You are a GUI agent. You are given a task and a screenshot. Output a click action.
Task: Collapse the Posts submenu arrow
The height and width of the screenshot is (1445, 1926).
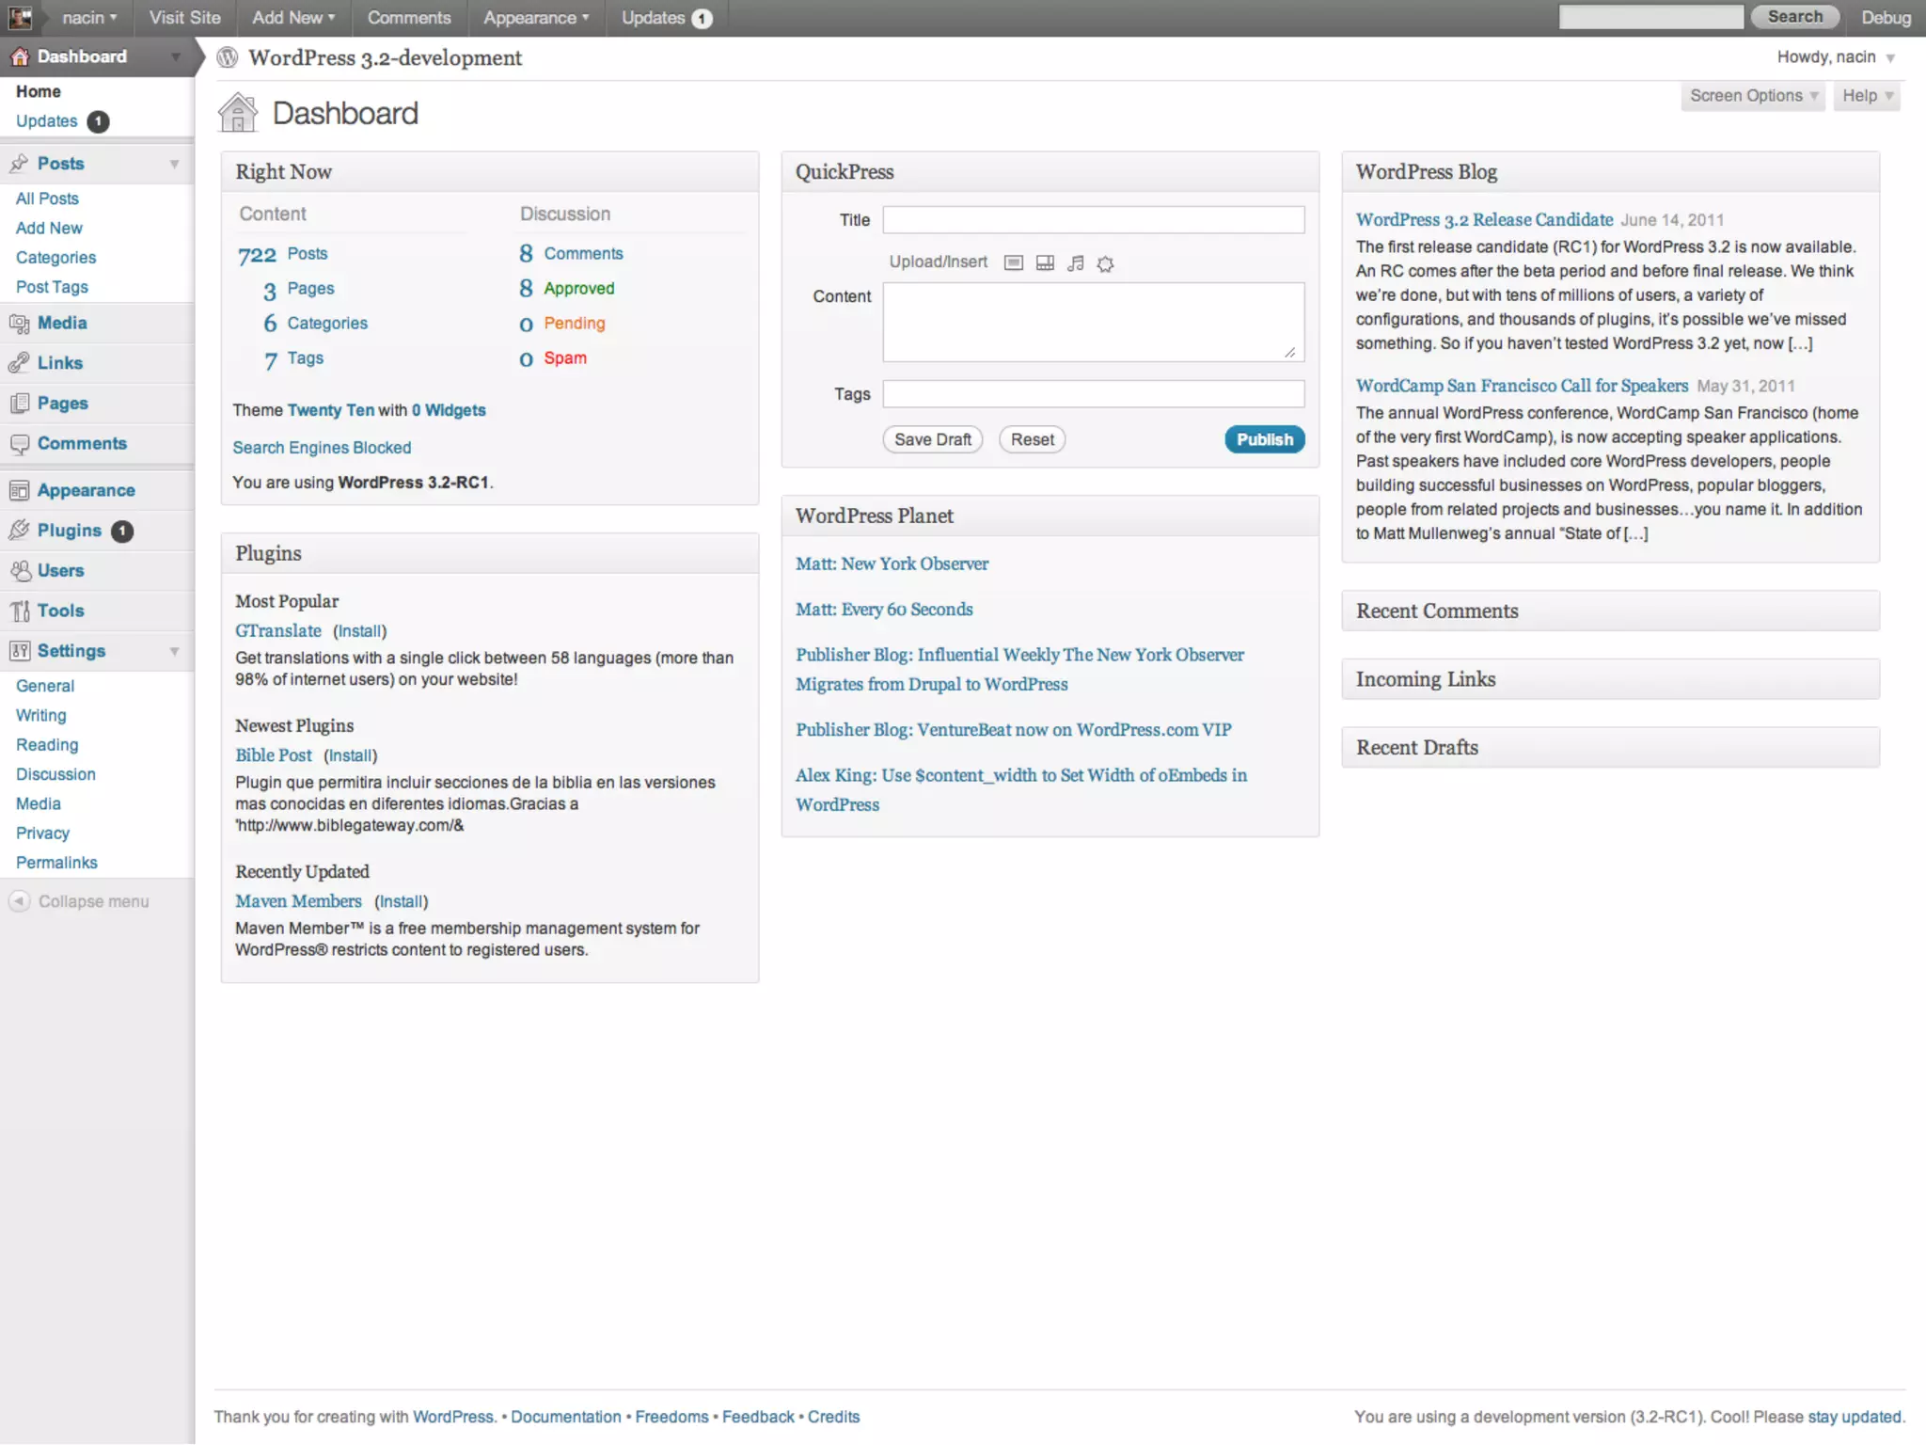pos(174,164)
